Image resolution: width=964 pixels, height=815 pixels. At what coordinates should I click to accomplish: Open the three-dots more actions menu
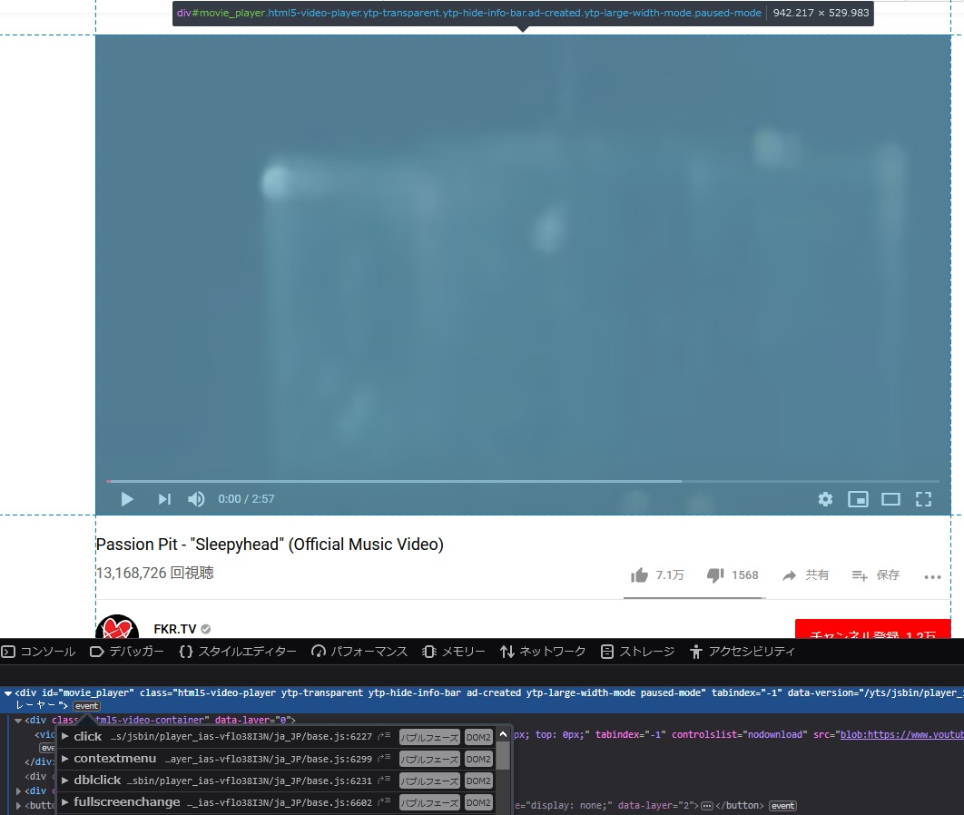932,576
